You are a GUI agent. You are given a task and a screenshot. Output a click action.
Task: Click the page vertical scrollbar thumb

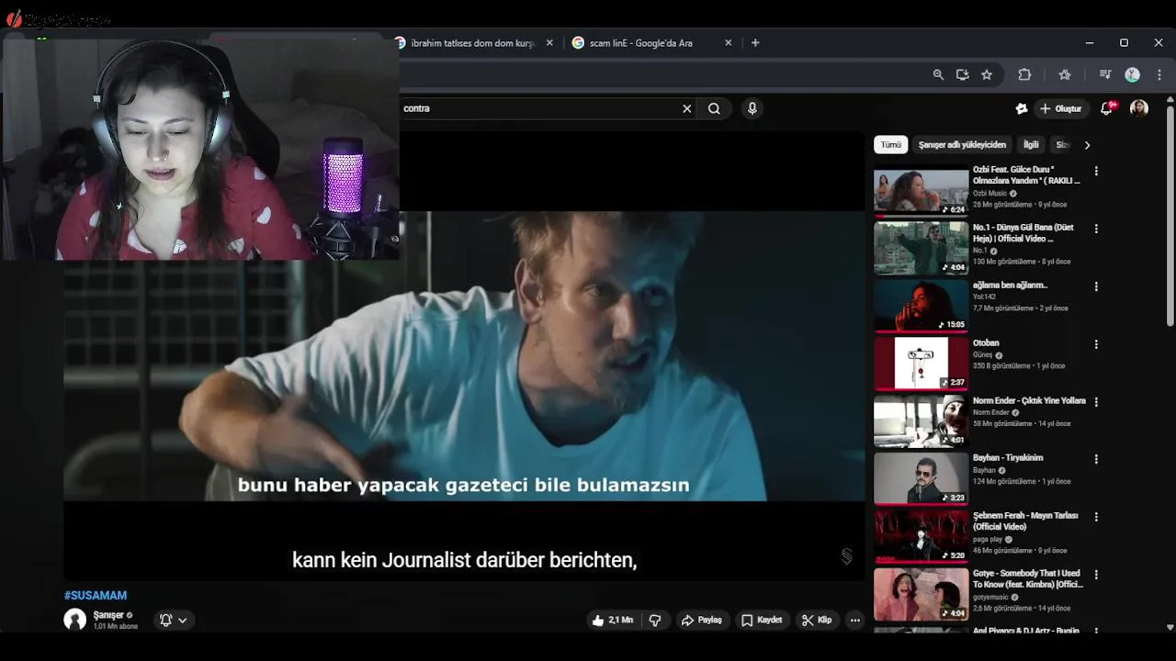click(x=1170, y=216)
